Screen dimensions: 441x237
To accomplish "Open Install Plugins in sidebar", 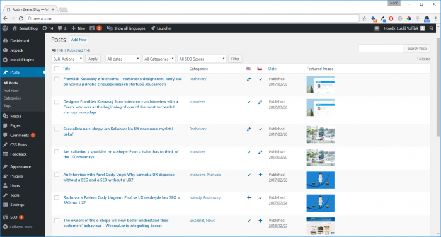I will (22, 60).
